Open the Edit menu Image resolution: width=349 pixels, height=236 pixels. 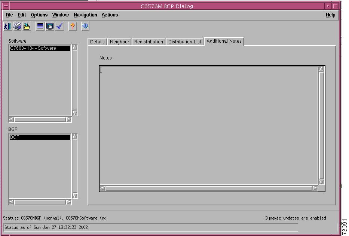(22, 15)
